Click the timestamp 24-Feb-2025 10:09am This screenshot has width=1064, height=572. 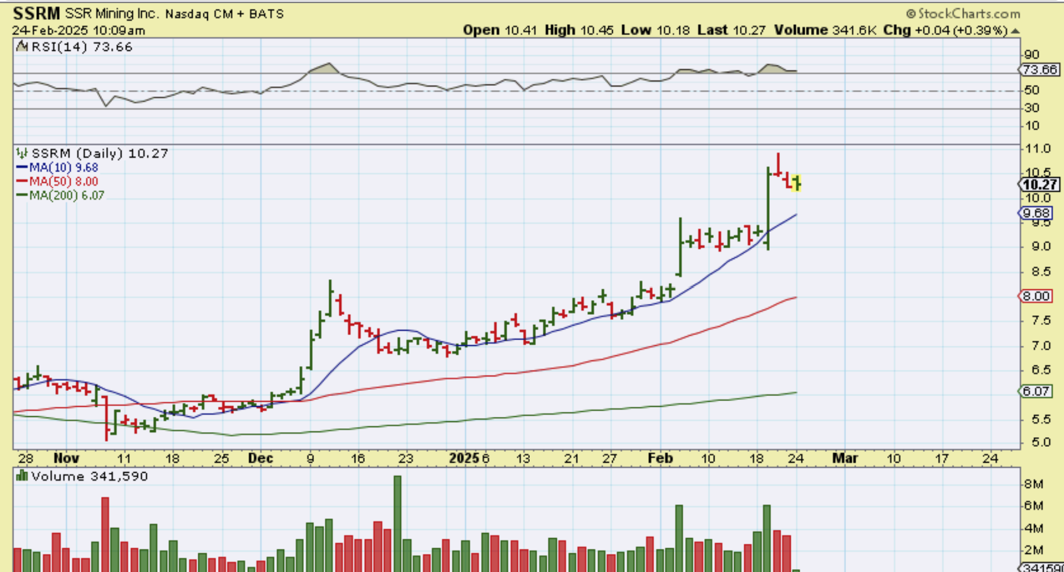79,30
